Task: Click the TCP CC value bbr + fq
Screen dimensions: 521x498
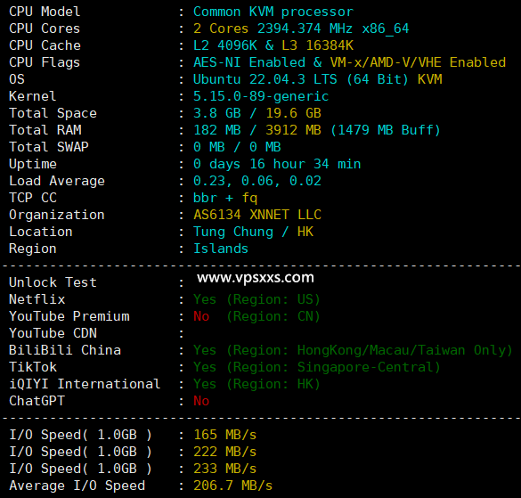Action: (x=225, y=198)
